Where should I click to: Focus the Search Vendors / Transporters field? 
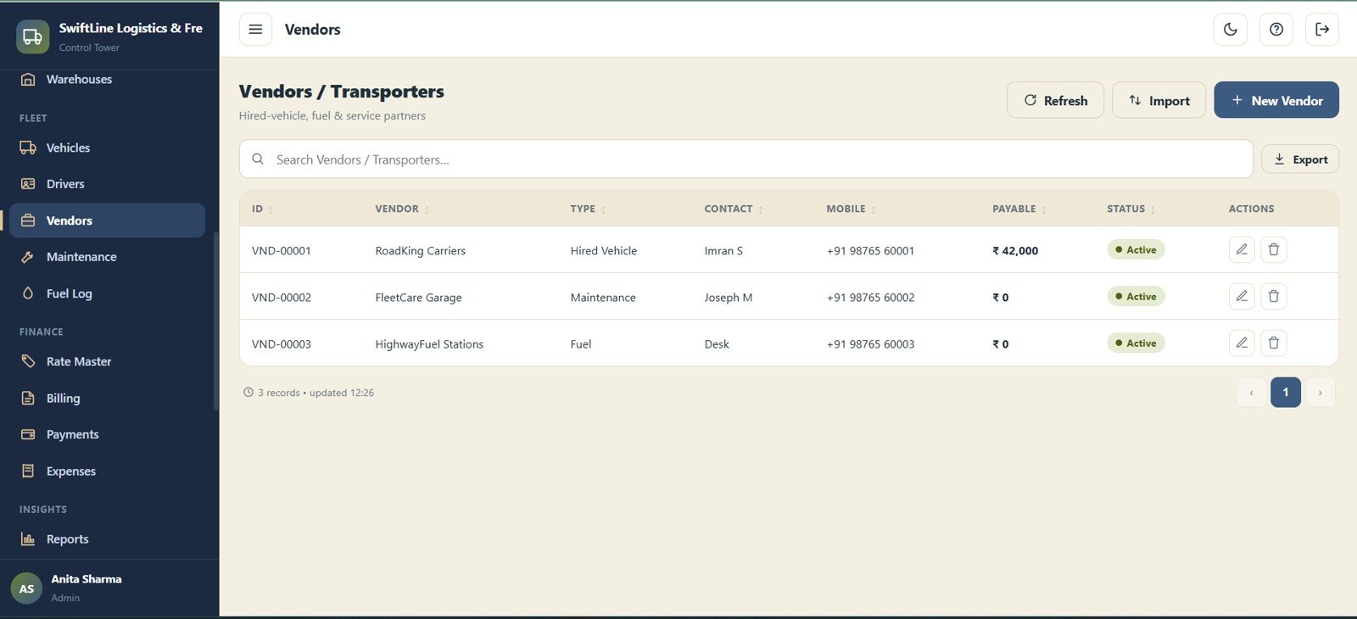(x=746, y=159)
